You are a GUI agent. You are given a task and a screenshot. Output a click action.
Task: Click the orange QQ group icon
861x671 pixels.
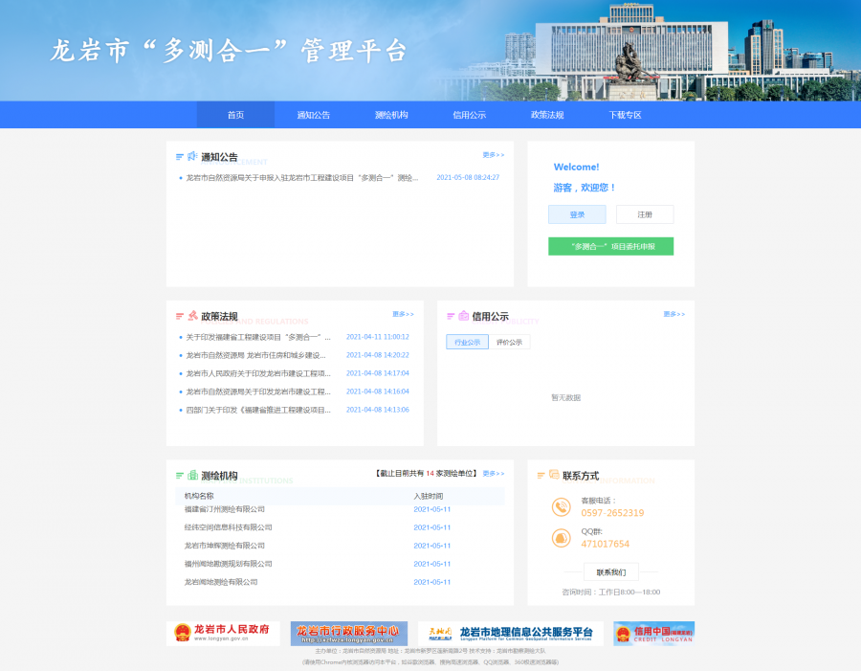(562, 538)
